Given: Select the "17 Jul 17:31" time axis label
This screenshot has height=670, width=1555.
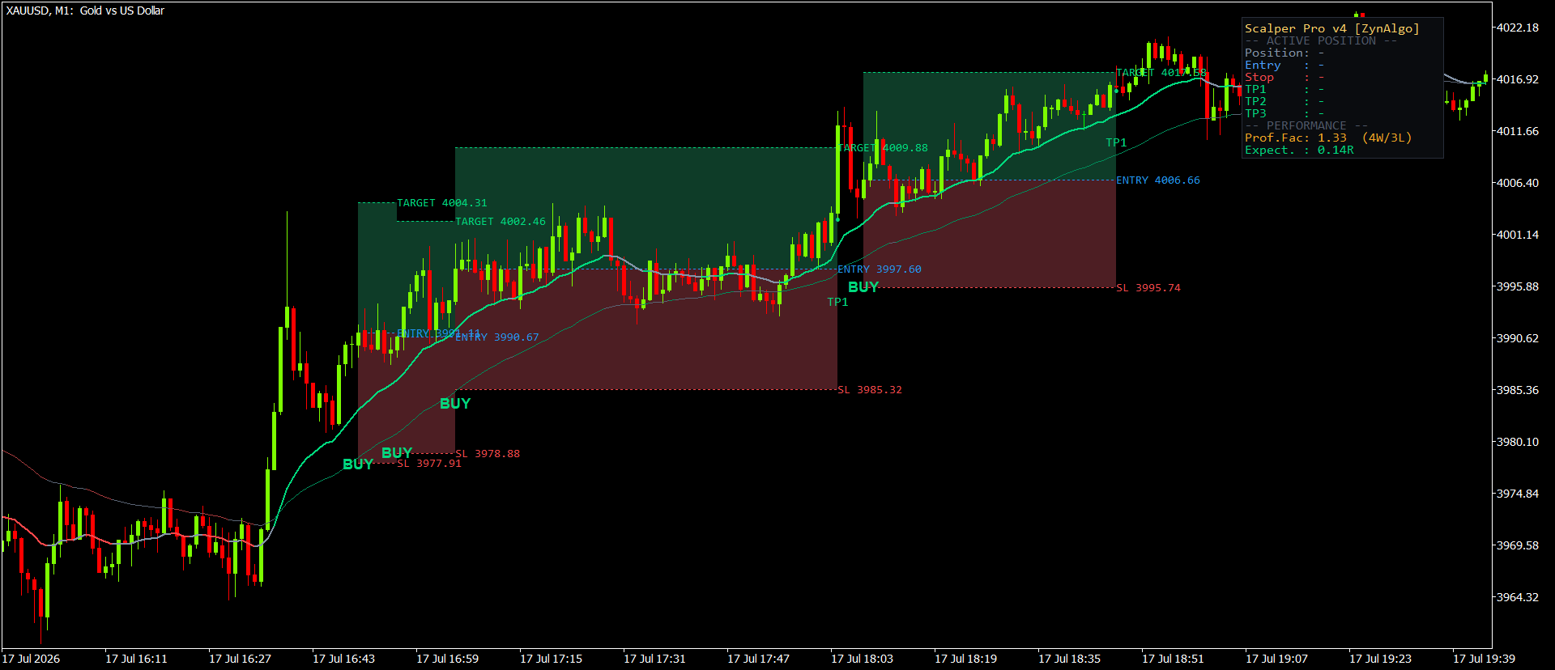Looking at the screenshot, I should (x=654, y=659).
